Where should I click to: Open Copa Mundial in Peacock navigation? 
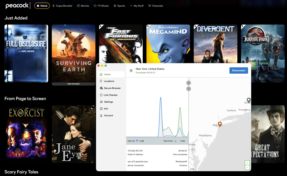click(62, 6)
